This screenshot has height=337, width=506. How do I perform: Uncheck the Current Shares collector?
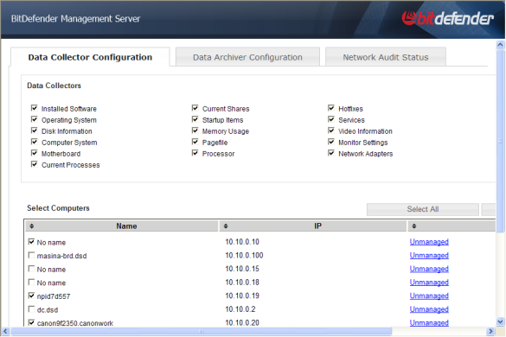195,108
